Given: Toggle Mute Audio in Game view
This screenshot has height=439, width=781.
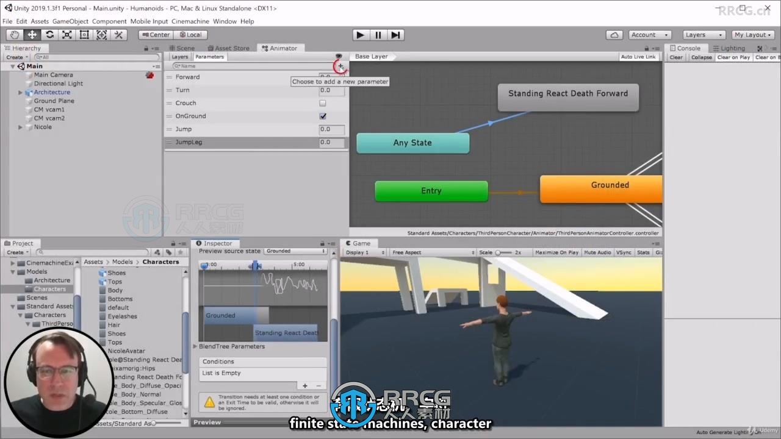Looking at the screenshot, I should [x=597, y=252].
